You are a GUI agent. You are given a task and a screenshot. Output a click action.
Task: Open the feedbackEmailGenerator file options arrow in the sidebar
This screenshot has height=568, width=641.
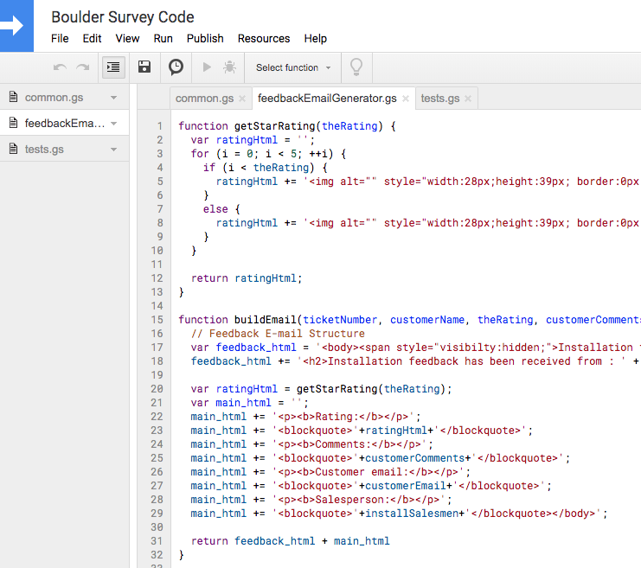[113, 124]
